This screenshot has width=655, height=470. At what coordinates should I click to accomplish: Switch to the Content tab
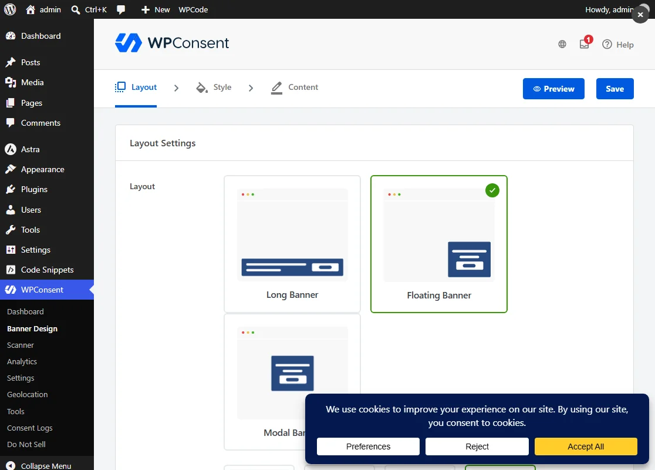pyautogui.click(x=295, y=88)
